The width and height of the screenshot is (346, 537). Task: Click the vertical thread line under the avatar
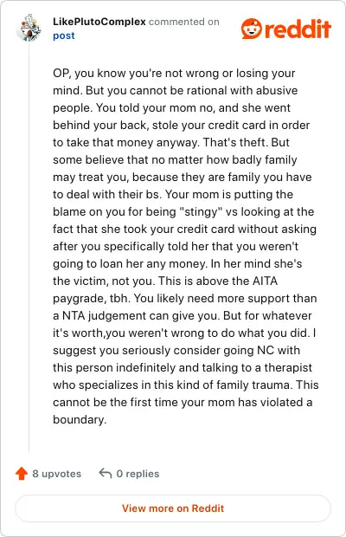click(x=29, y=247)
